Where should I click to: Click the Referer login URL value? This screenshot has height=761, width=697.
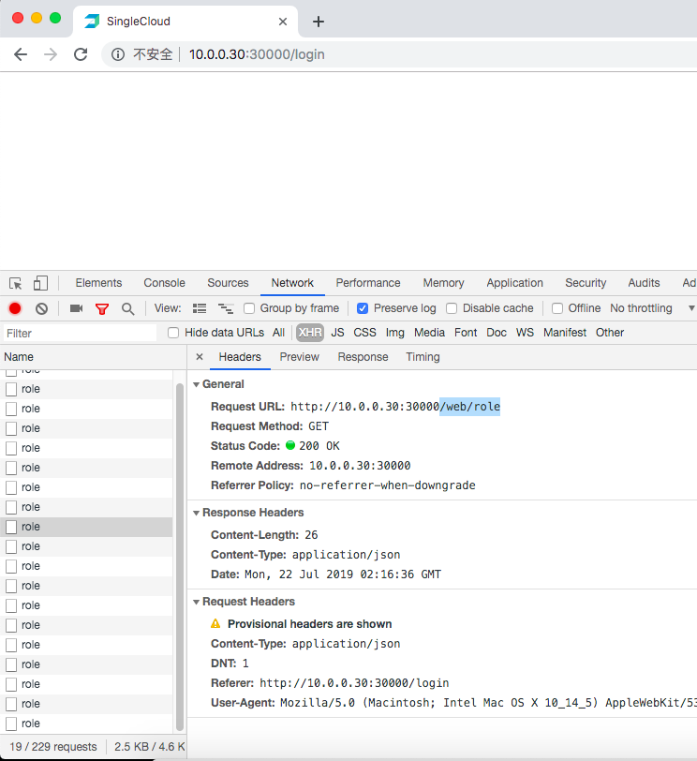point(354,683)
